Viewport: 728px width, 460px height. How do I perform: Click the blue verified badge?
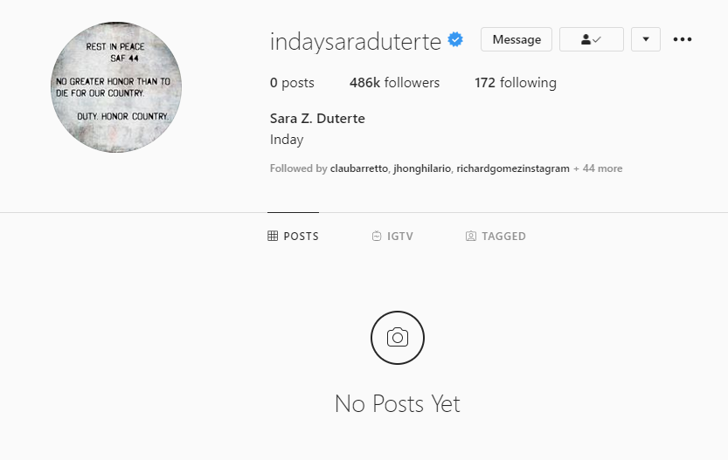(x=455, y=40)
